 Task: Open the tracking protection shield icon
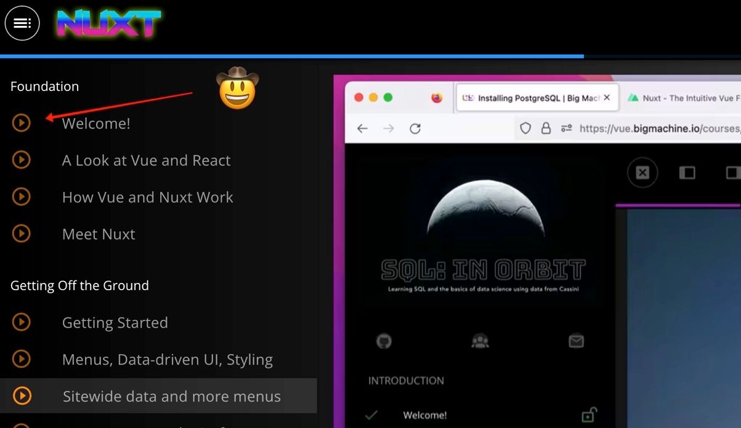525,129
